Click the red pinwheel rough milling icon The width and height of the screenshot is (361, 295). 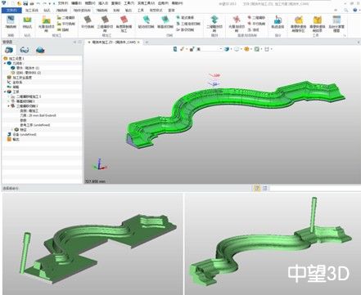point(237,20)
